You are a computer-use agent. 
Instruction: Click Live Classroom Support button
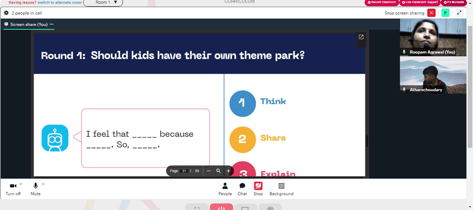pos(420,2)
